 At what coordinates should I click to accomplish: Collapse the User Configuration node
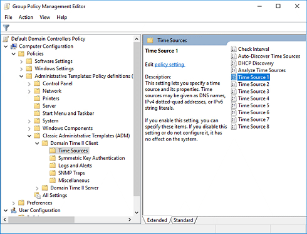(x=6, y=211)
